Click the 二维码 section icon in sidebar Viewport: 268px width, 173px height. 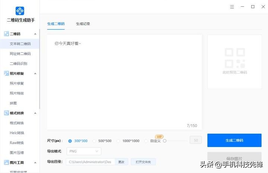click(x=6, y=34)
